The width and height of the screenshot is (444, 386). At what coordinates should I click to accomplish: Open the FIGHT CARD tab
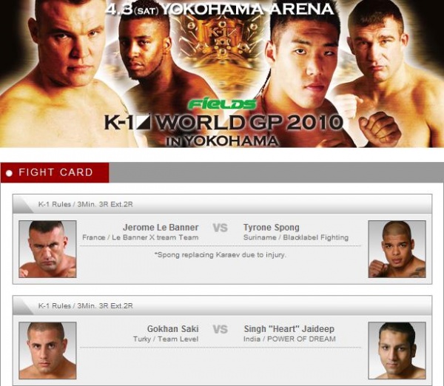(55, 172)
